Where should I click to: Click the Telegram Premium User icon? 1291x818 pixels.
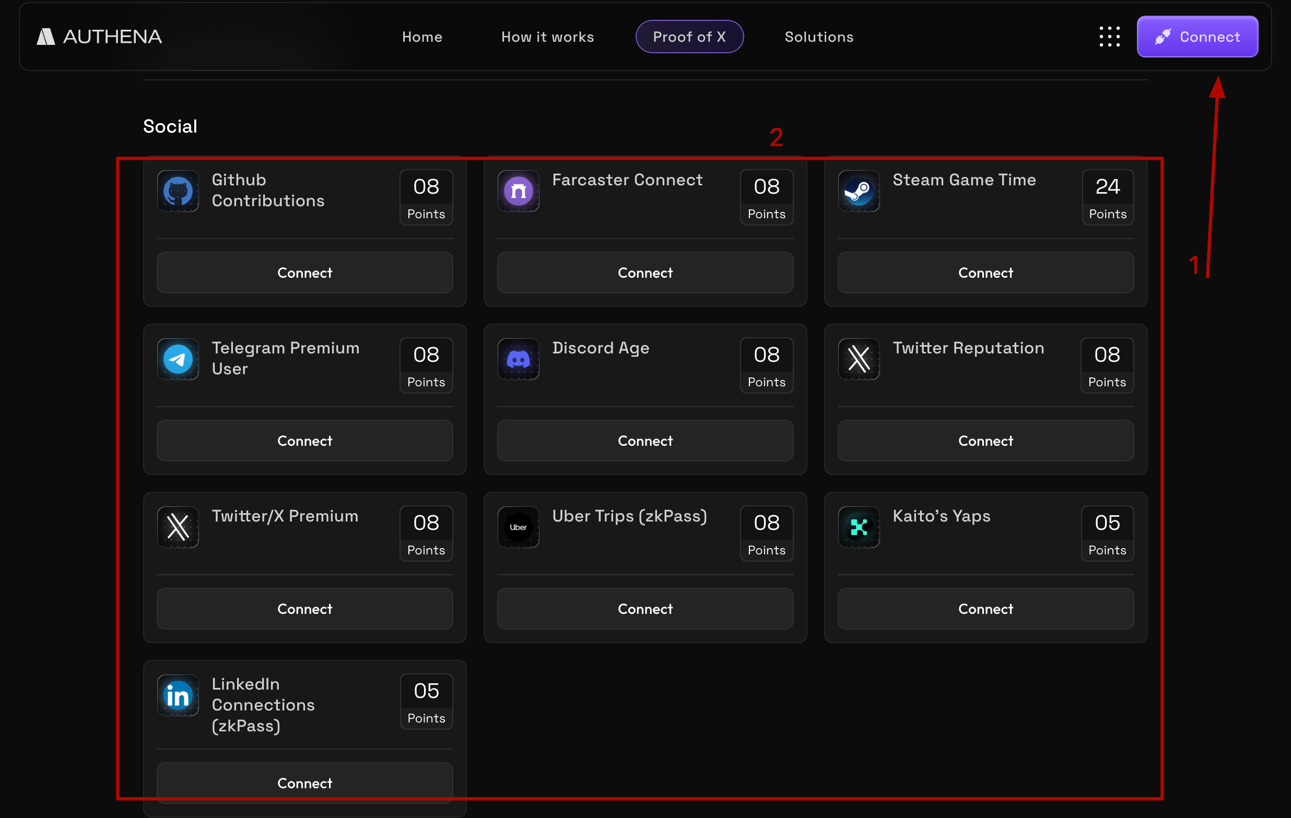(x=178, y=359)
